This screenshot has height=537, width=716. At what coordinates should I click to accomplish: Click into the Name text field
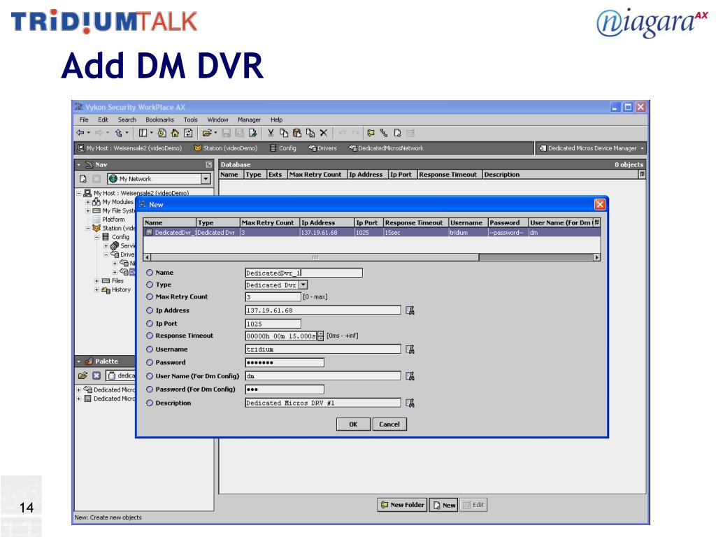tap(303, 273)
